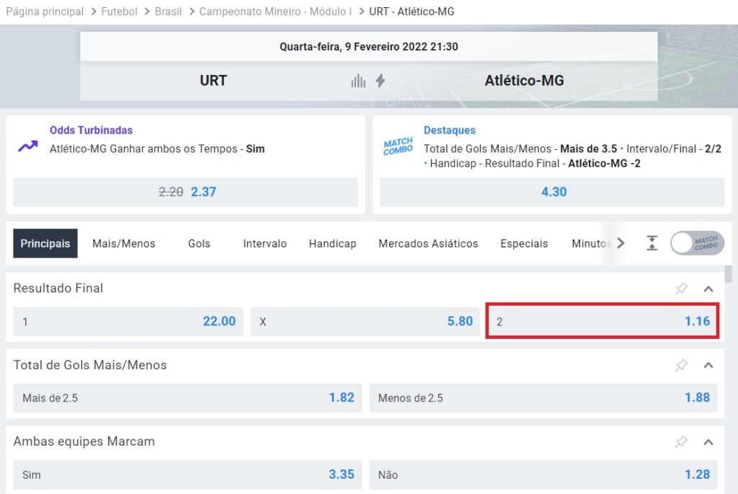This screenshot has width=738, height=494.
Task: Bet on boosted odds 2.37
Action: 185,192
